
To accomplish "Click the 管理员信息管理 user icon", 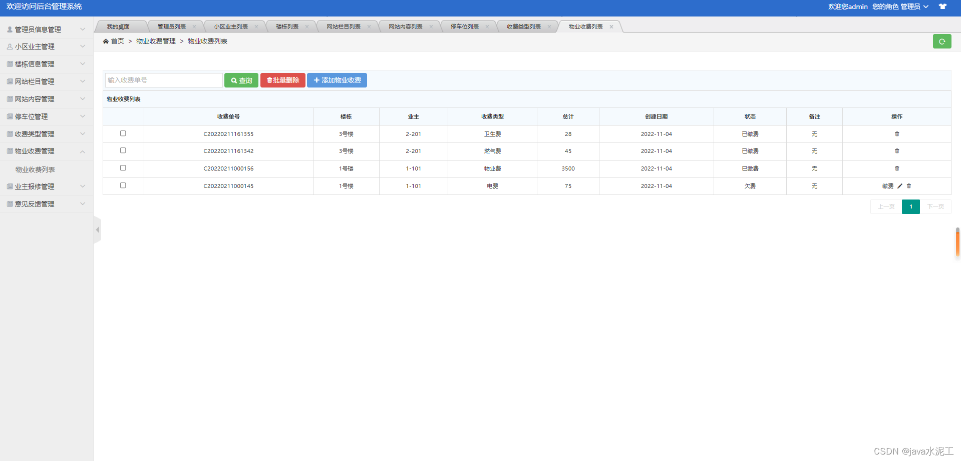I will [x=10, y=29].
